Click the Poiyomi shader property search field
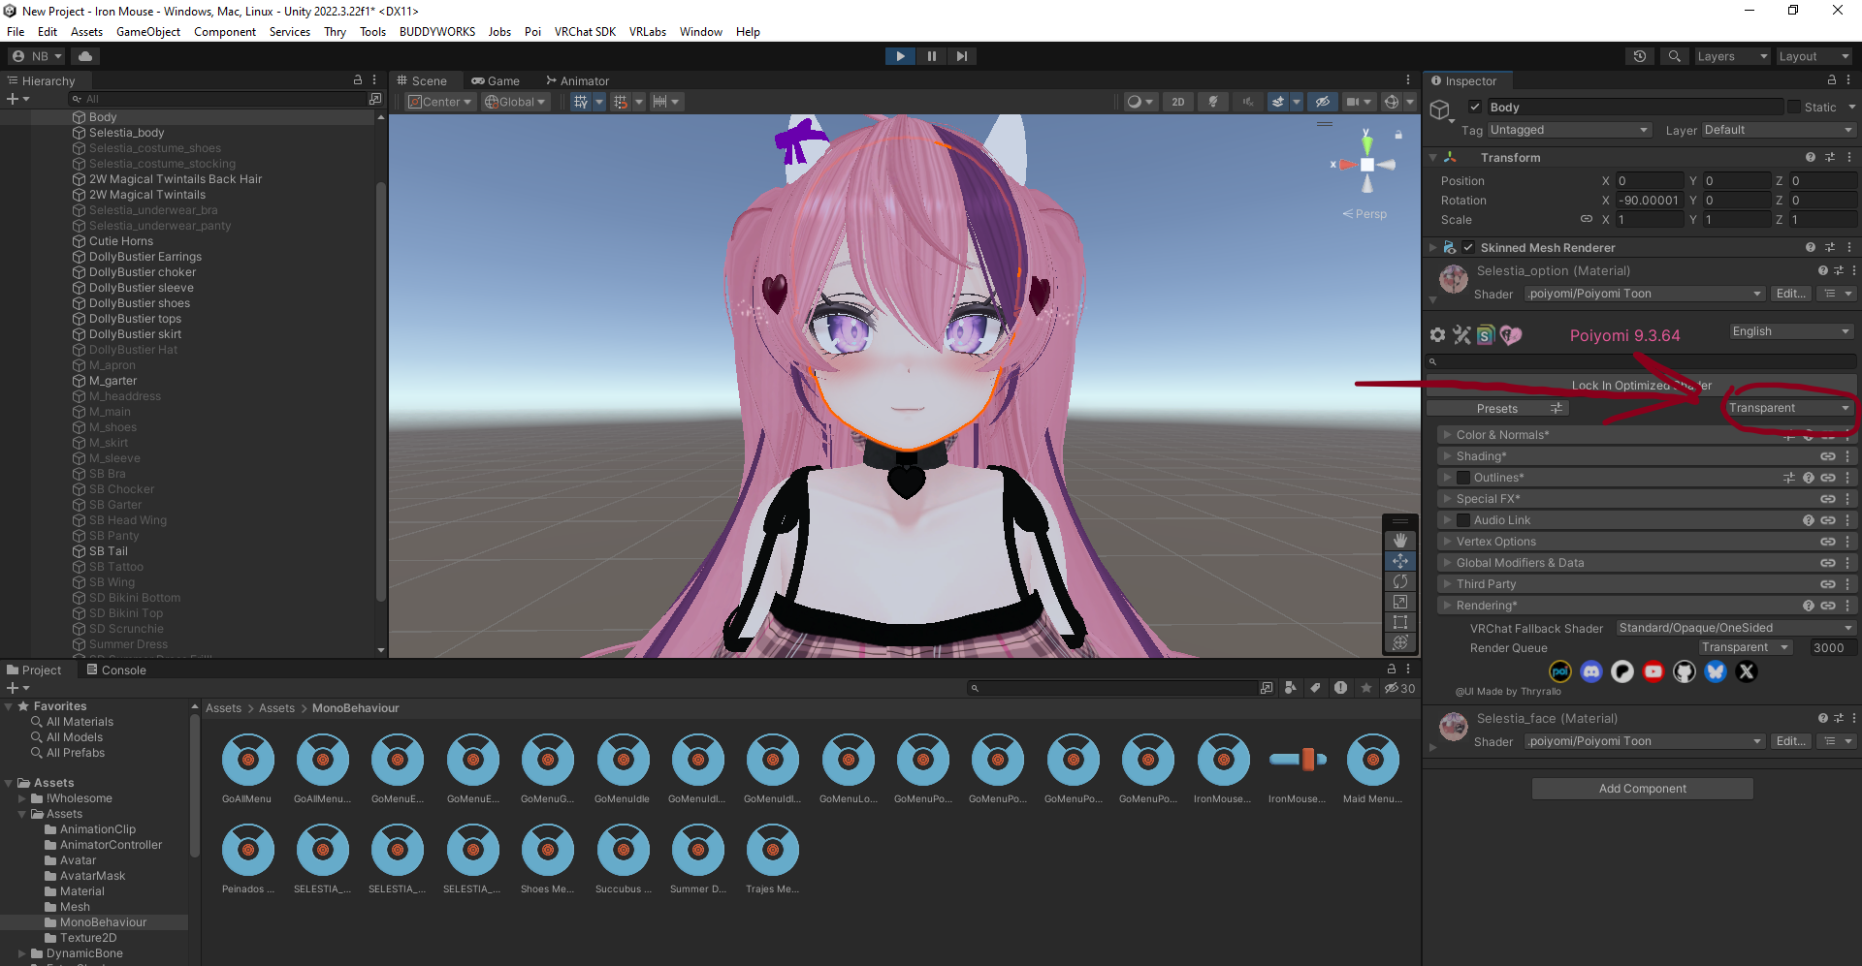This screenshot has width=1862, height=966. point(1641,361)
